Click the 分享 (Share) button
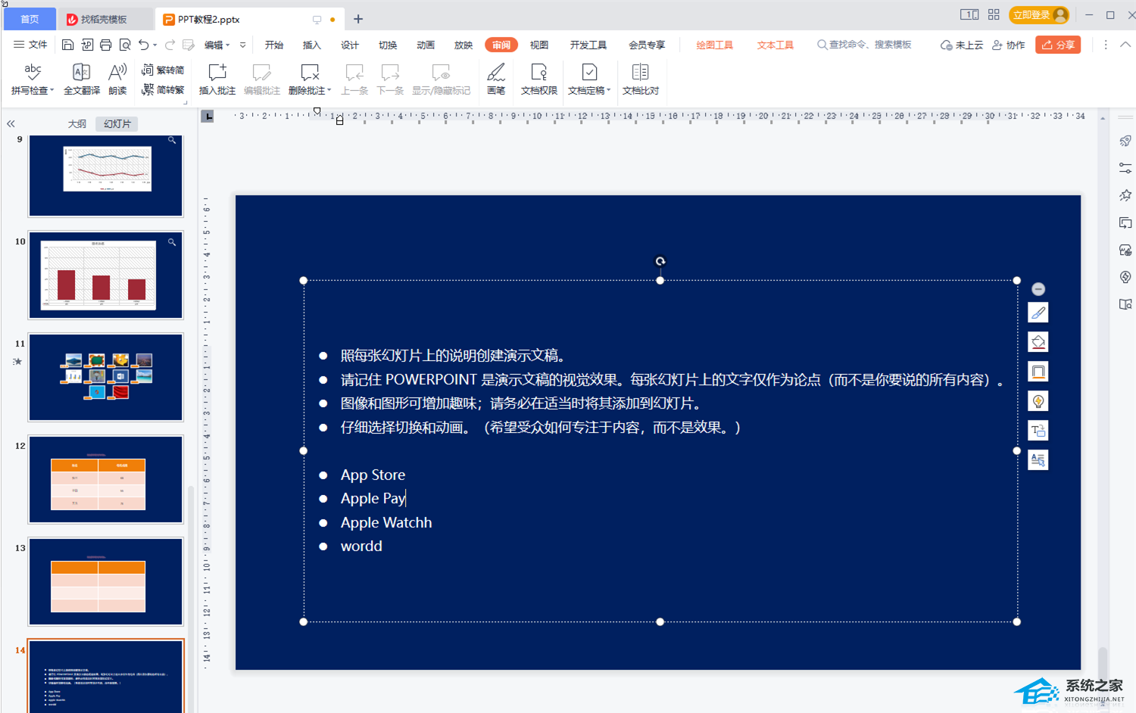Screen dimensions: 1136x713 tap(1058, 45)
